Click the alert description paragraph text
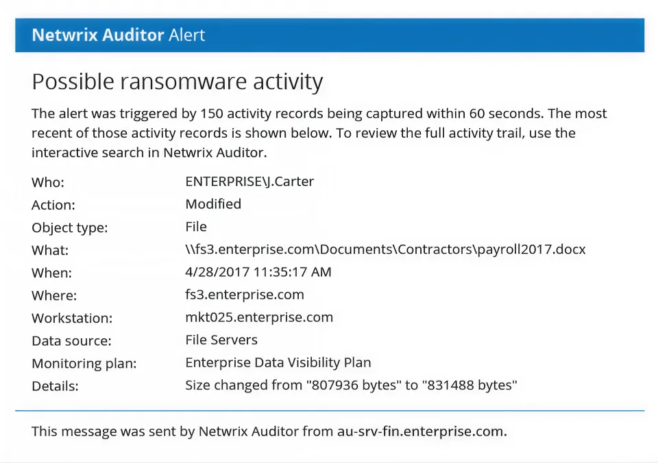This screenshot has height=463, width=658. 319,132
